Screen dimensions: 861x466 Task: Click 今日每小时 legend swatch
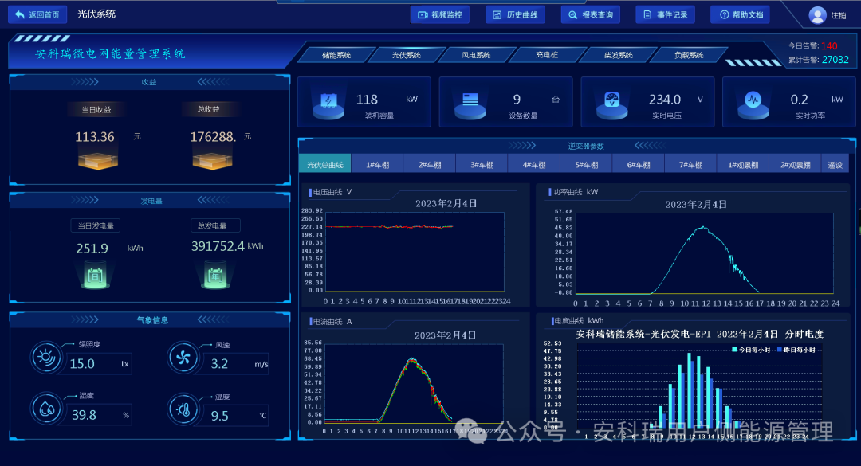(735, 350)
